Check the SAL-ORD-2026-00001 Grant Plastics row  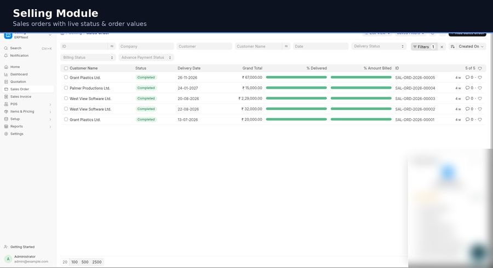tap(66, 119)
